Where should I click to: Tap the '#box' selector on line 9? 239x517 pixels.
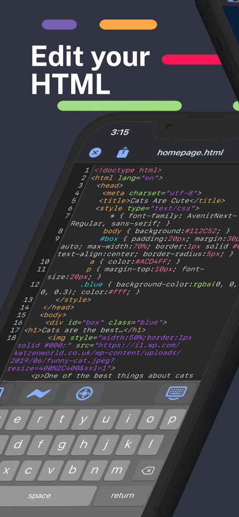coord(109,238)
